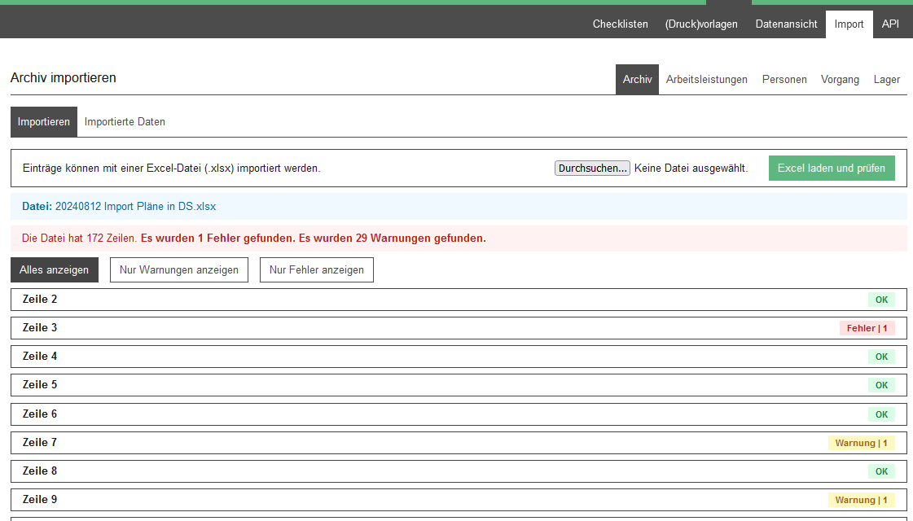Select the Vorgang import type
The width and height of the screenshot is (913, 521).
(840, 79)
